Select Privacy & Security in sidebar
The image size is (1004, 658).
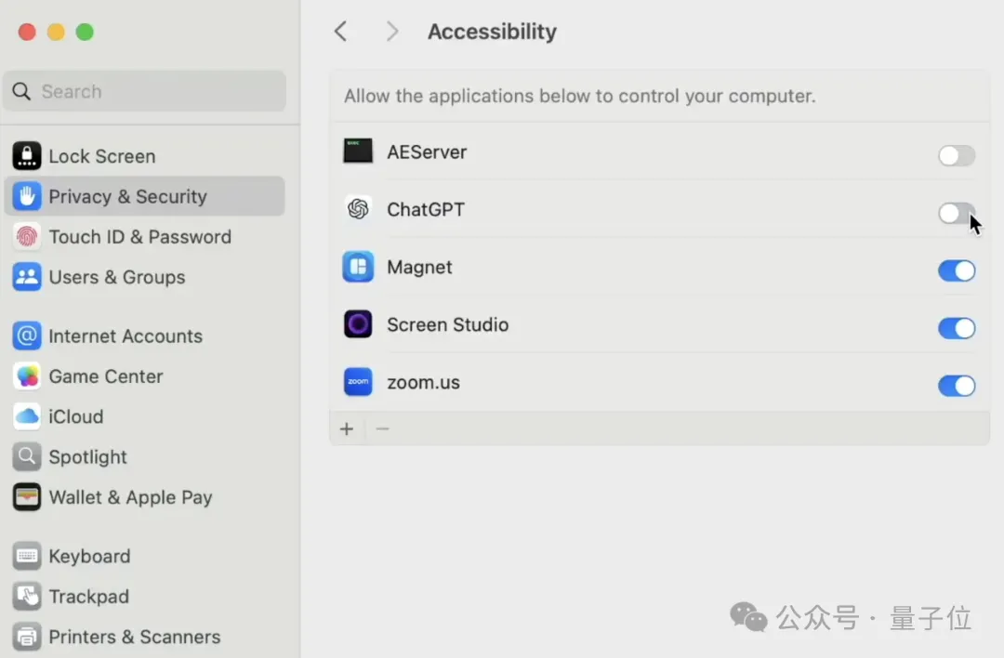pyautogui.click(x=127, y=196)
